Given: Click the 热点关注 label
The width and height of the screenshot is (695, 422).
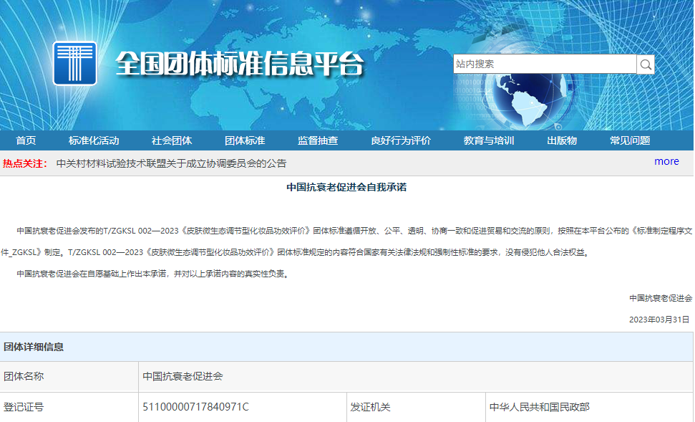Looking at the screenshot, I should (x=25, y=163).
